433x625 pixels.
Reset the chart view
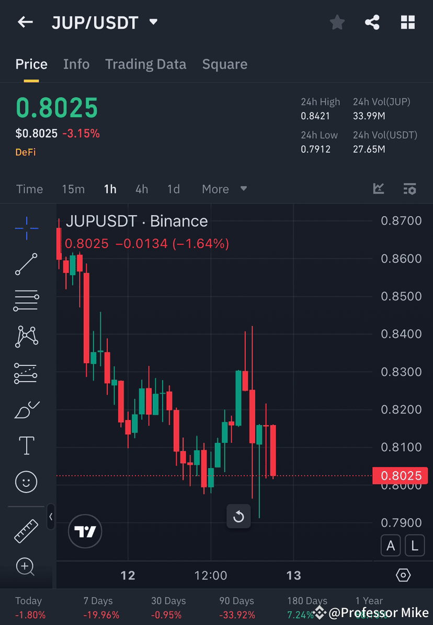coord(238,517)
